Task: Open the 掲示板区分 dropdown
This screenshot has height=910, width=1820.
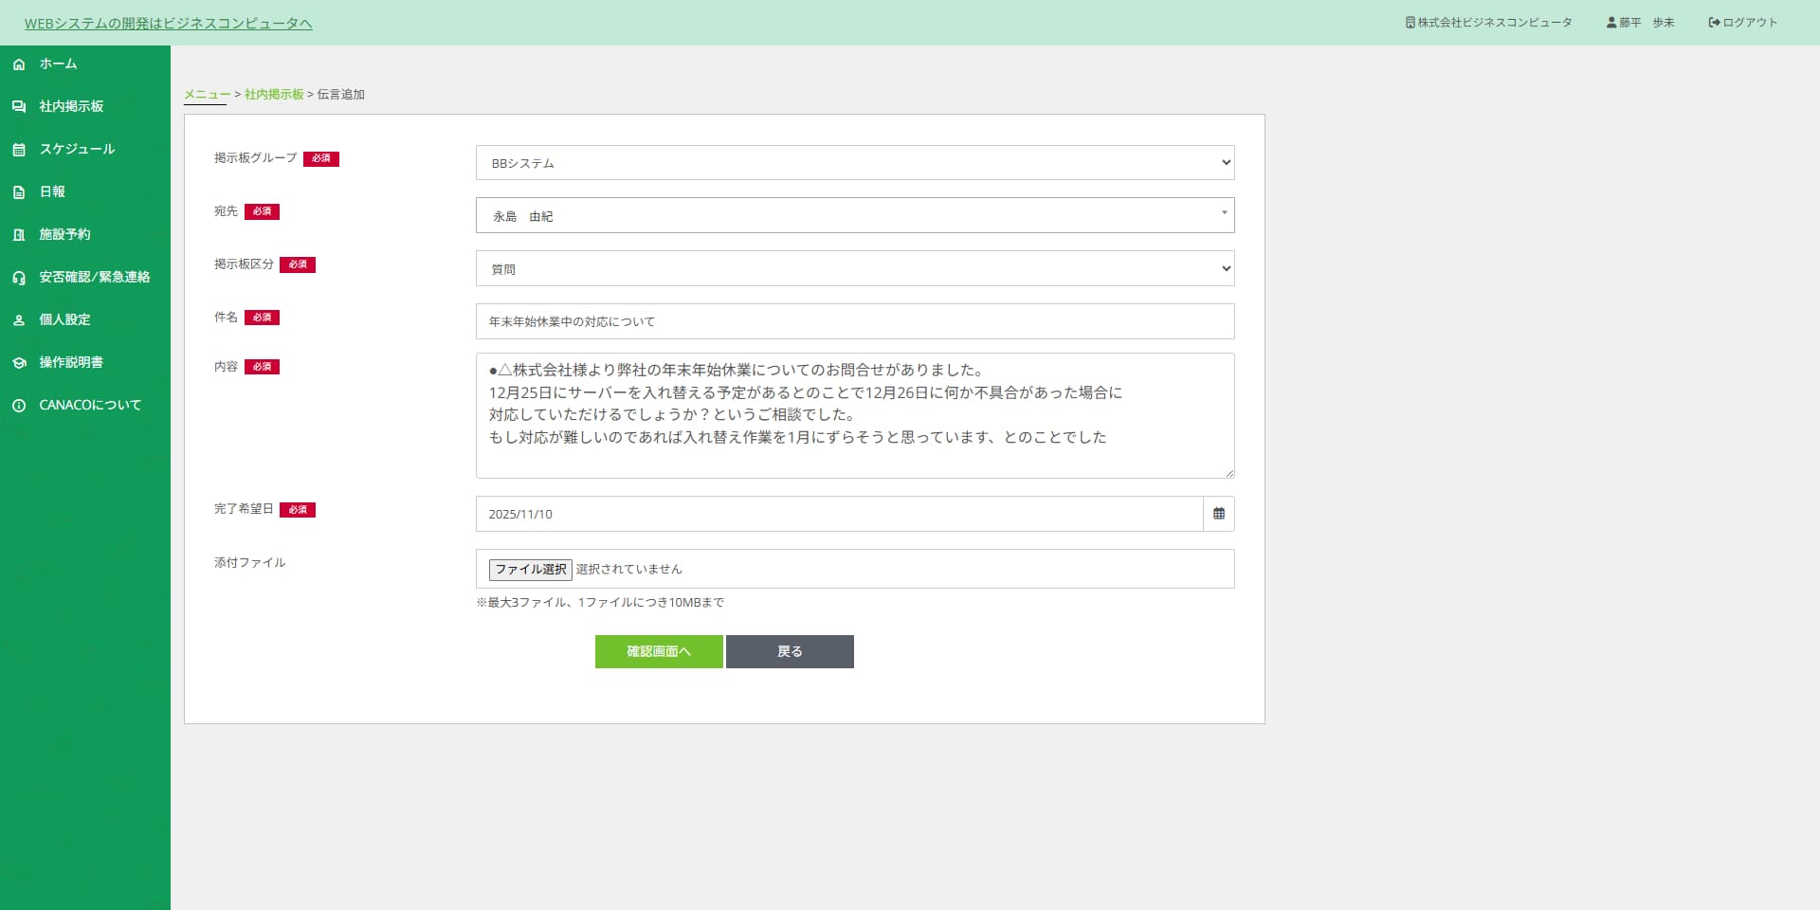Action: pos(854,268)
